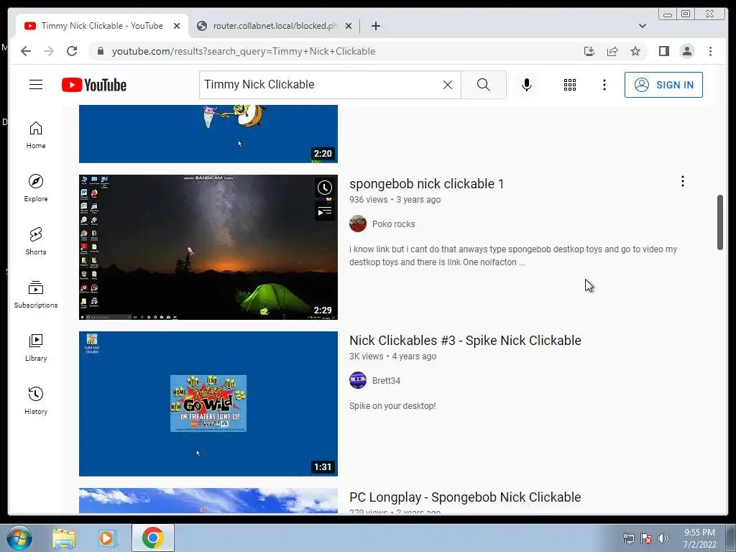Open Subscriptions in the sidebar

click(36, 294)
